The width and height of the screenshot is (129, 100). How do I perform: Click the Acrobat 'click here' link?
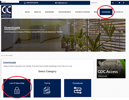pos(68,66)
